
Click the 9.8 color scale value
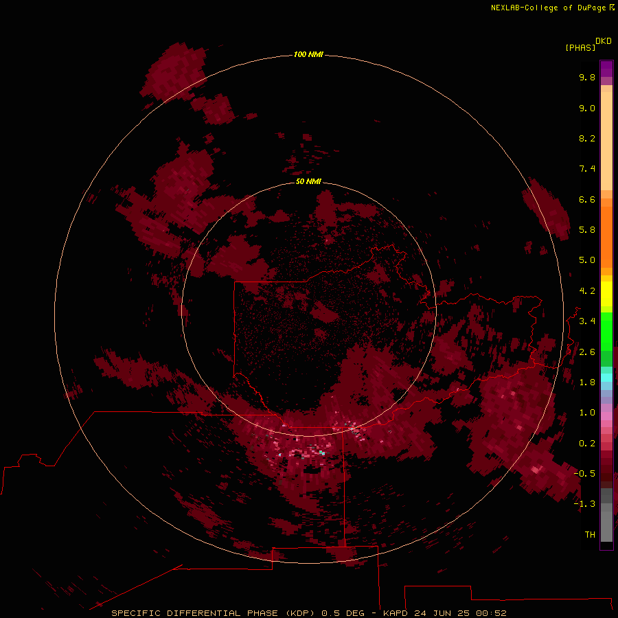coord(587,77)
